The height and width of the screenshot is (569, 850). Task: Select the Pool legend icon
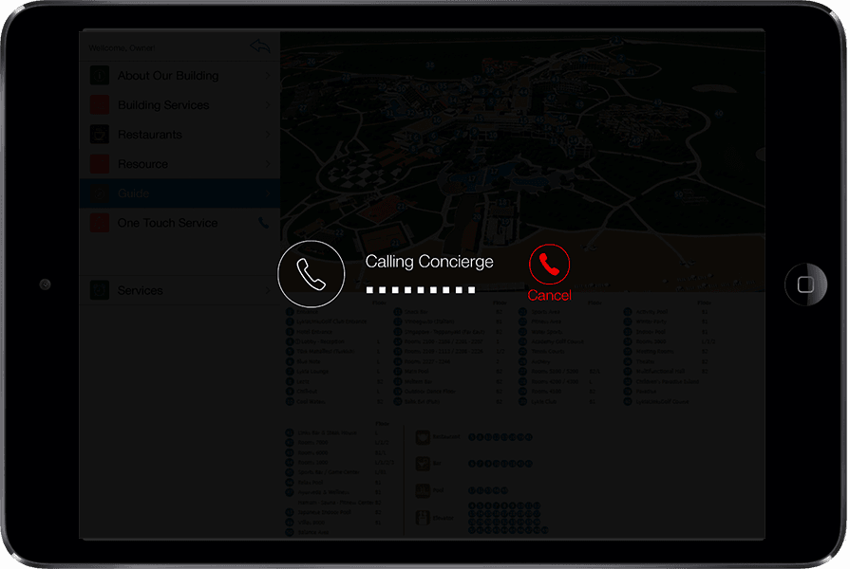point(424,490)
